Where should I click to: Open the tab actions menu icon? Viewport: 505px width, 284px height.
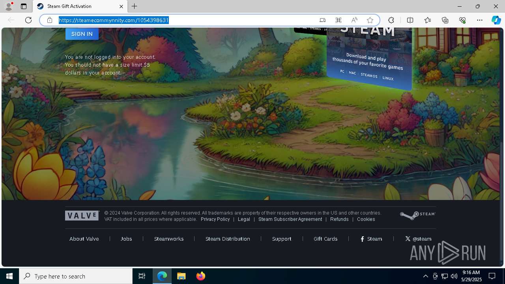pyautogui.click(x=24, y=6)
